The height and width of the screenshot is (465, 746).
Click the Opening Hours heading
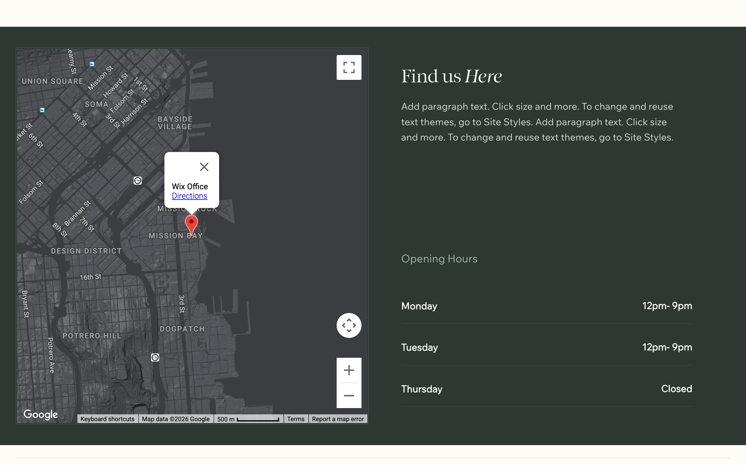pos(439,259)
